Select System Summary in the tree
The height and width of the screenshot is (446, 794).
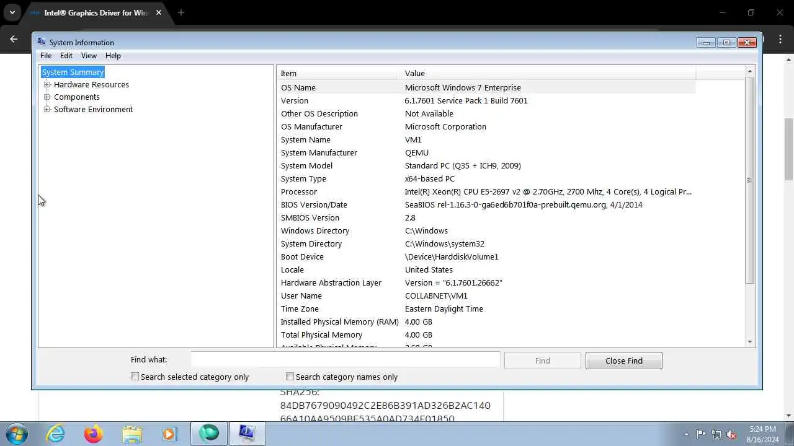73,72
